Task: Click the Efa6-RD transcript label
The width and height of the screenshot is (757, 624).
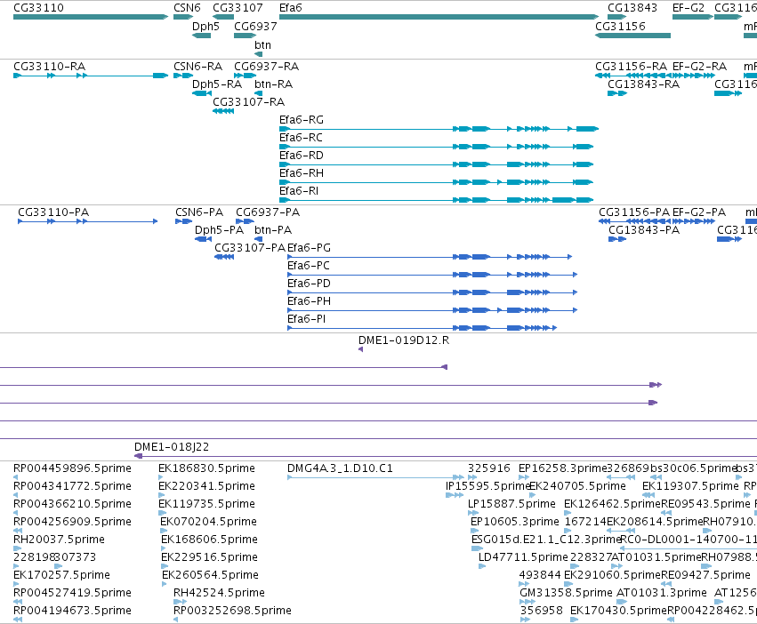Action: click(302, 156)
